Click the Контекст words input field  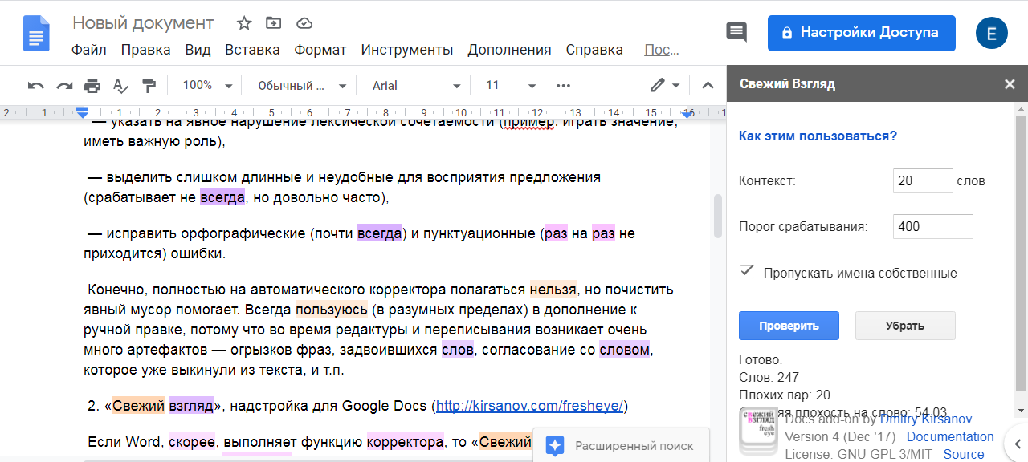[922, 181]
